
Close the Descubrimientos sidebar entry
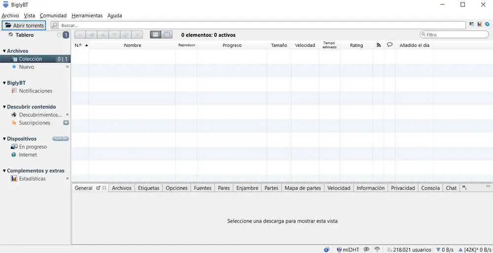click(67, 115)
